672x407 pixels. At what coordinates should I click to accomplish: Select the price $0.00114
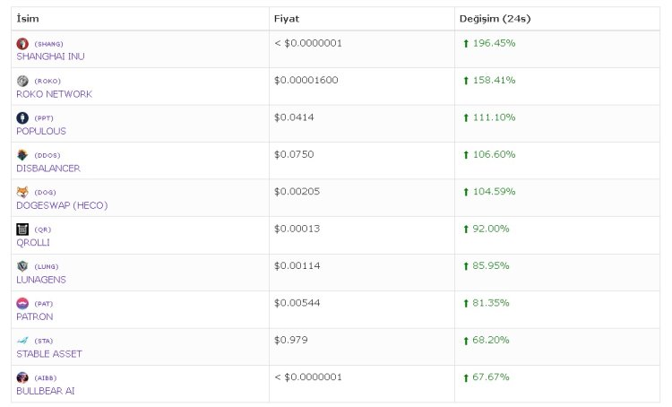(x=297, y=266)
